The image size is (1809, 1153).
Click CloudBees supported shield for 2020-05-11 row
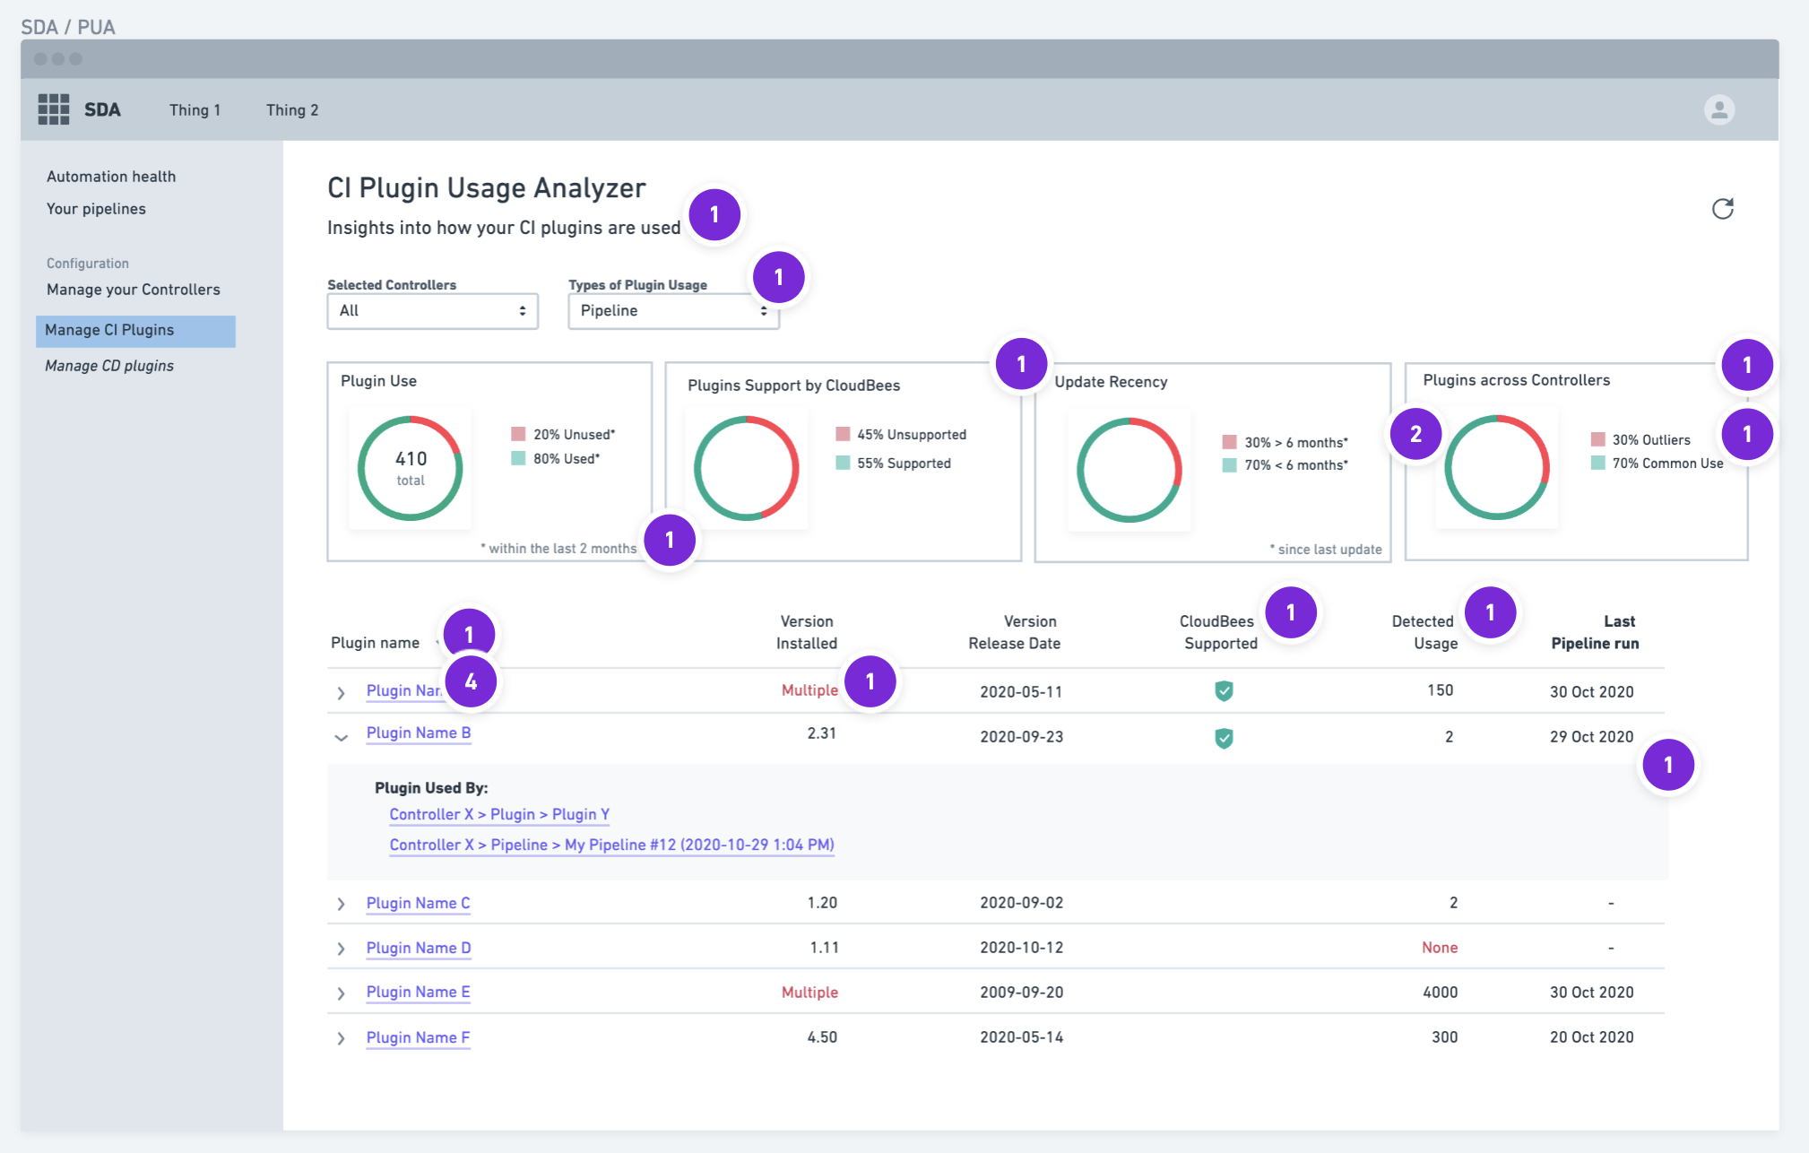(x=1224, y=690)
